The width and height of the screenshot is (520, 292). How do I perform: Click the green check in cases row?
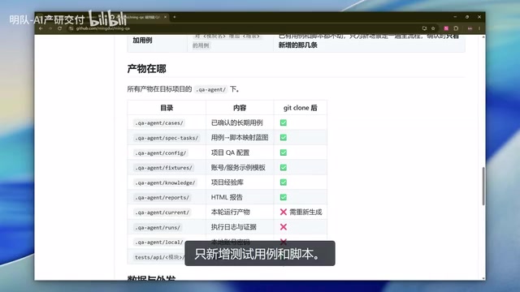[284, 122]
